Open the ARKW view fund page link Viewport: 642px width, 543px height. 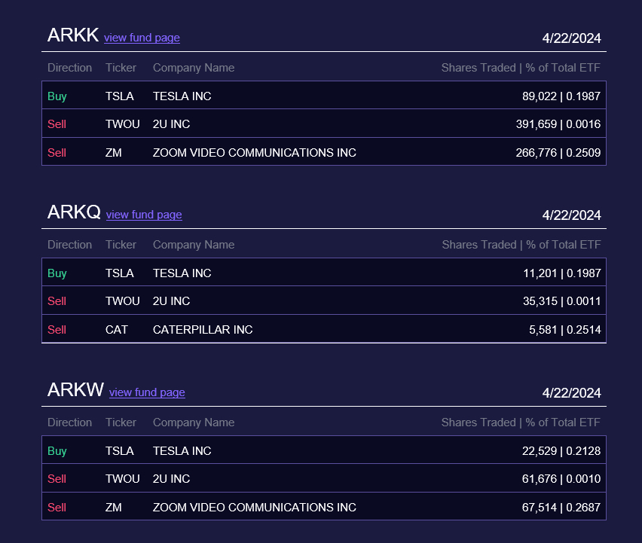point(147,392)
